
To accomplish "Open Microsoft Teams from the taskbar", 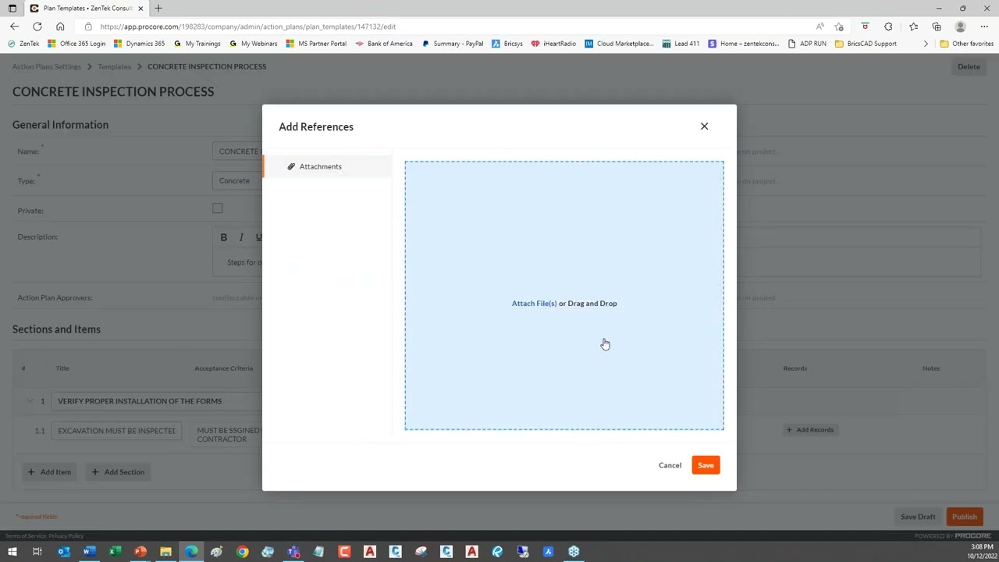I will 293,552.
